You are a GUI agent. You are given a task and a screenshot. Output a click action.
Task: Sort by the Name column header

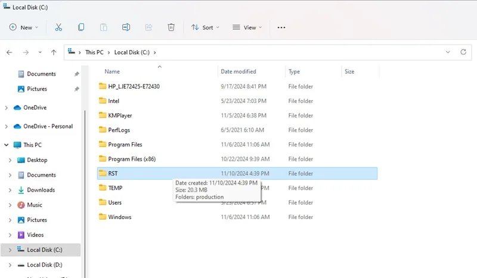[112, 71]
